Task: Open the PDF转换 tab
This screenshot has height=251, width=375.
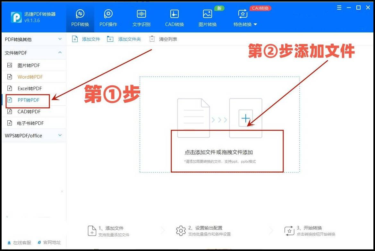Action: (80, 18)
